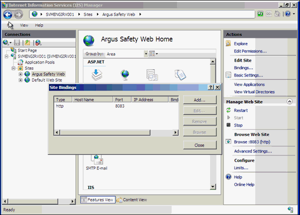Click the delete connection icon
The width and height of the screenshot is (300, 215).
38,43
